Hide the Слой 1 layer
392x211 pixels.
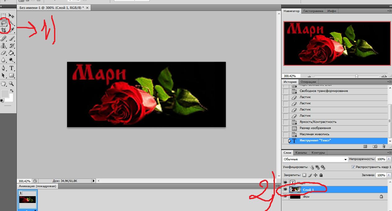pyautogui.click(x=285, y=189)
